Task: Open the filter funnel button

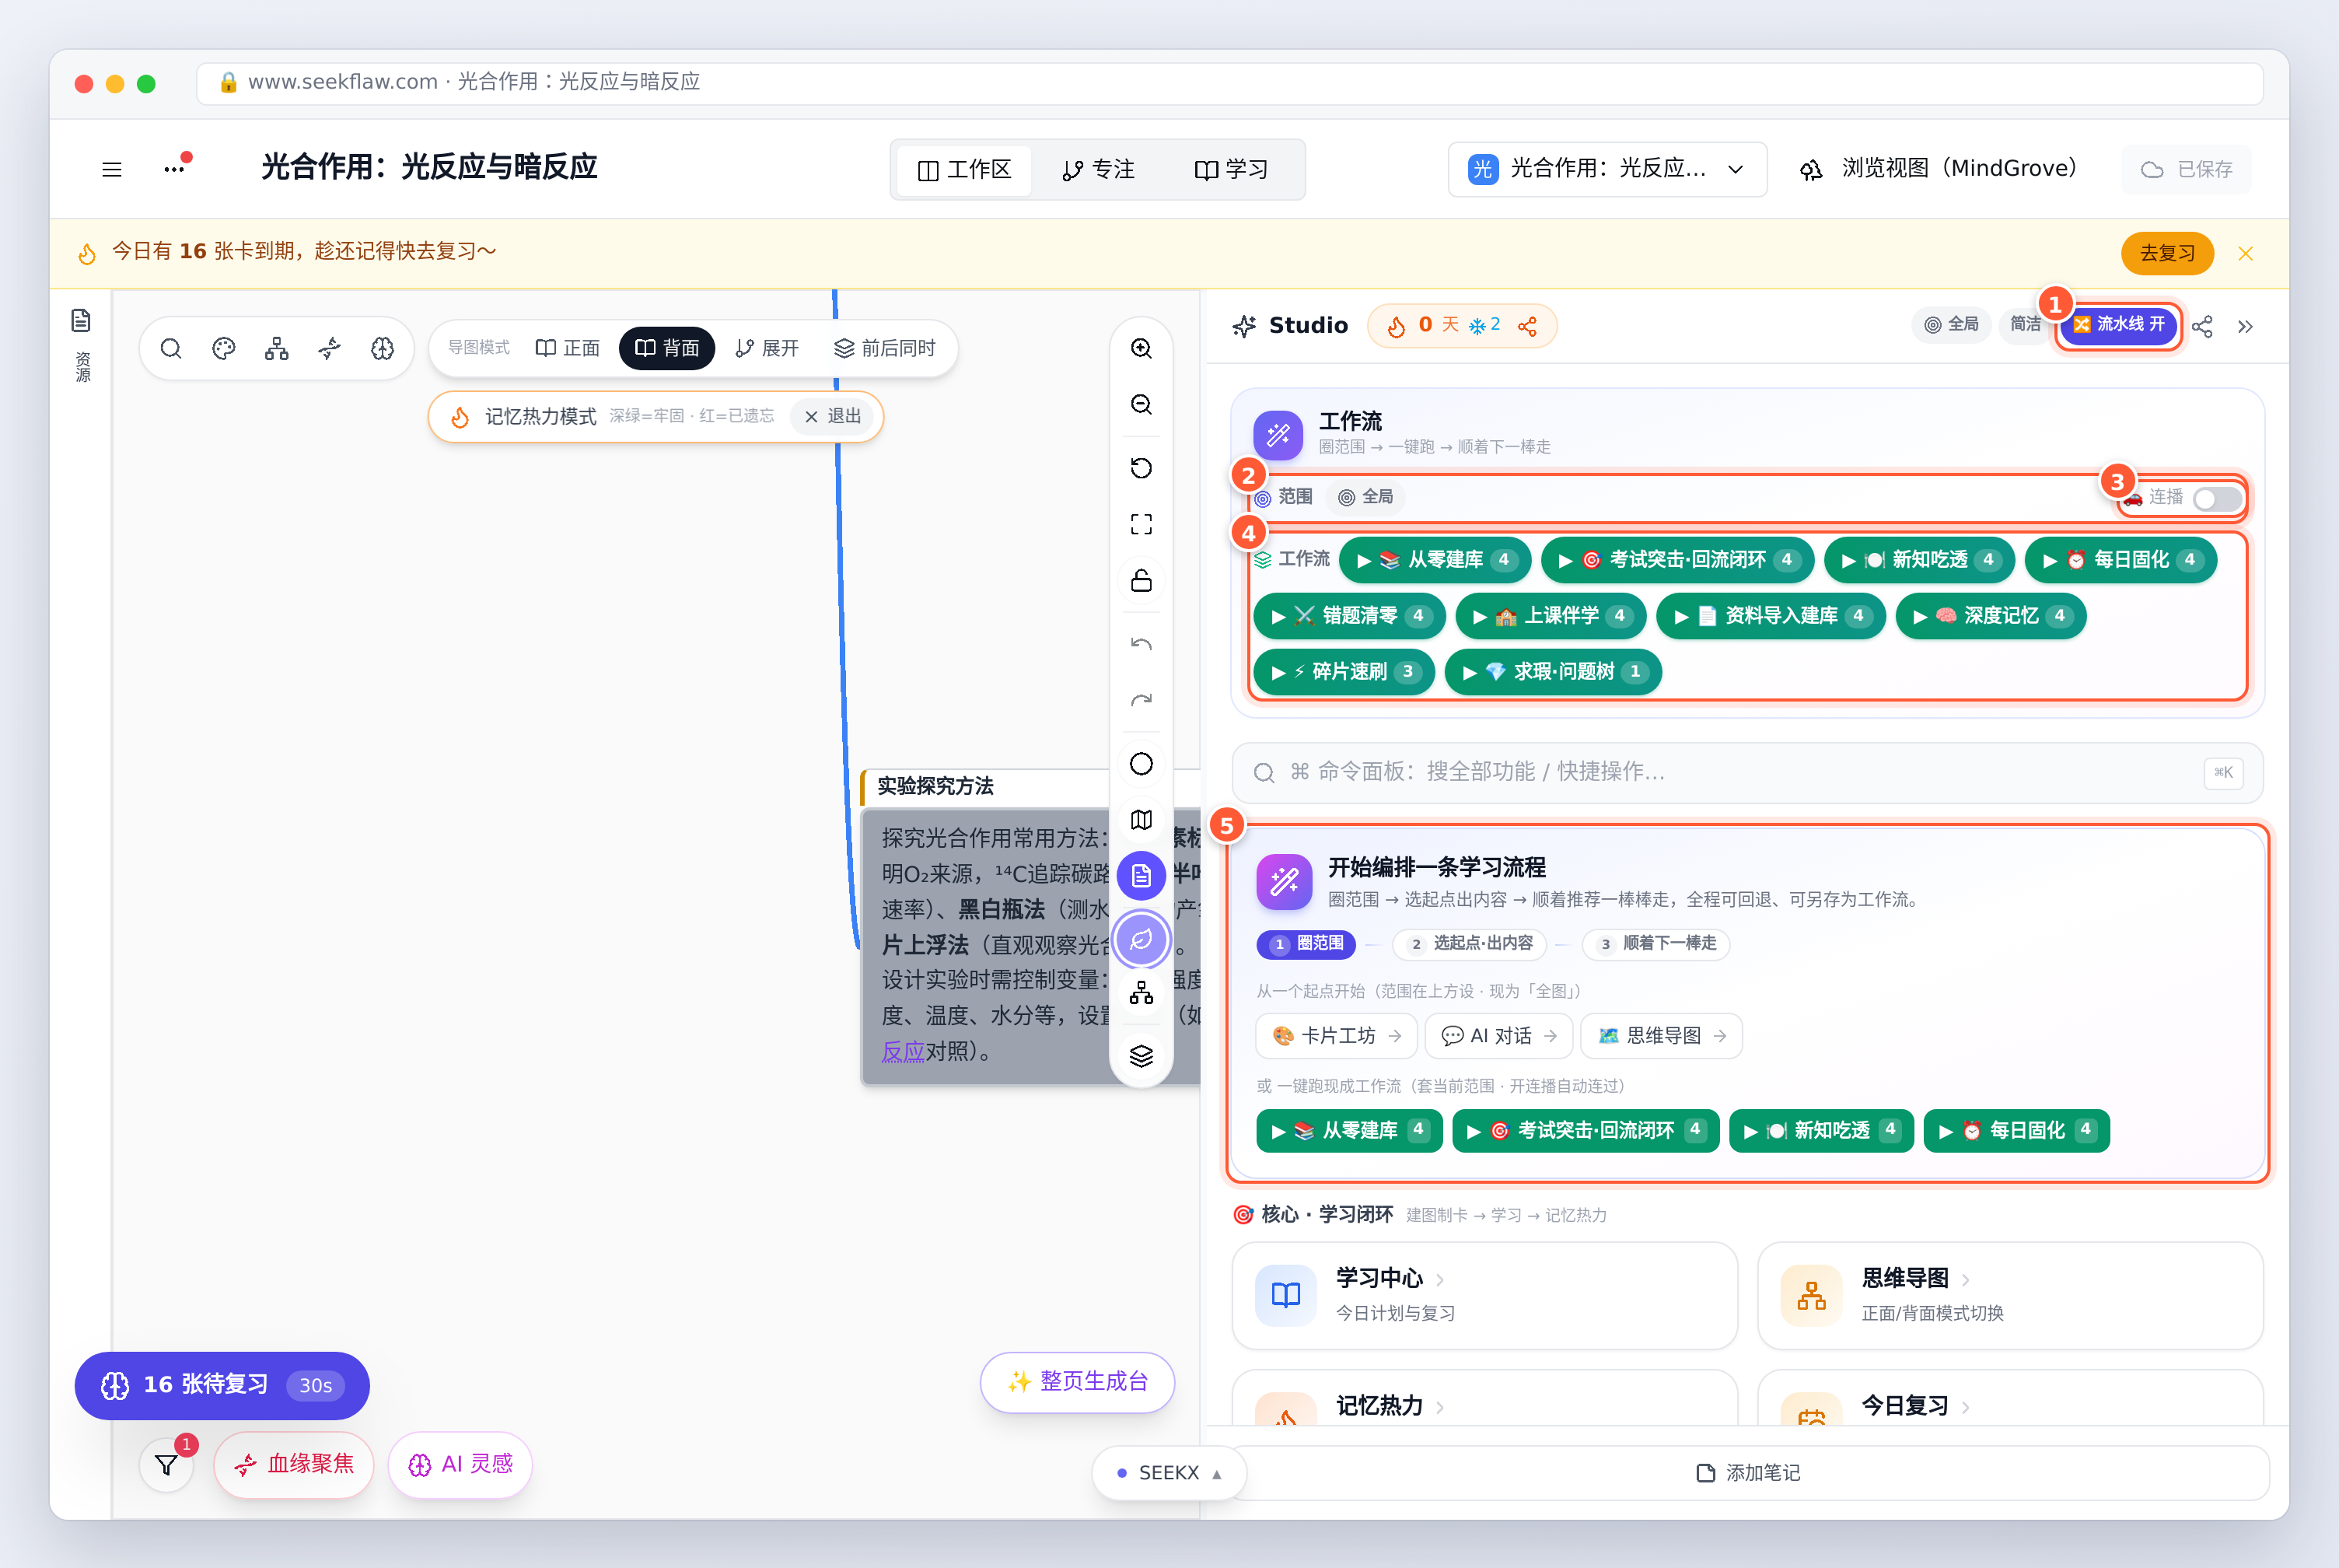Action: [x=167, y=1465]
